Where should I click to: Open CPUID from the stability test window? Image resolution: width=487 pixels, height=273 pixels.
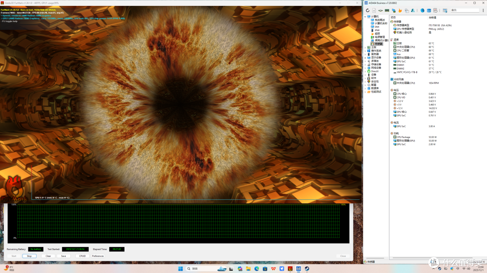click(83, 256)
